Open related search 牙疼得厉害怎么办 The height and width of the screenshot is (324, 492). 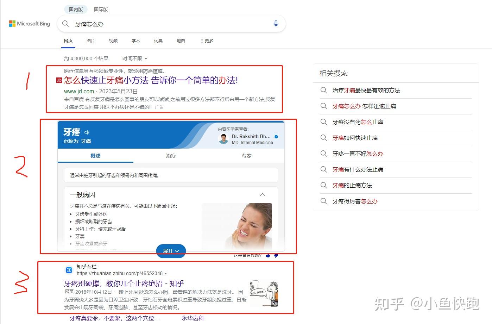click(355, 201)
